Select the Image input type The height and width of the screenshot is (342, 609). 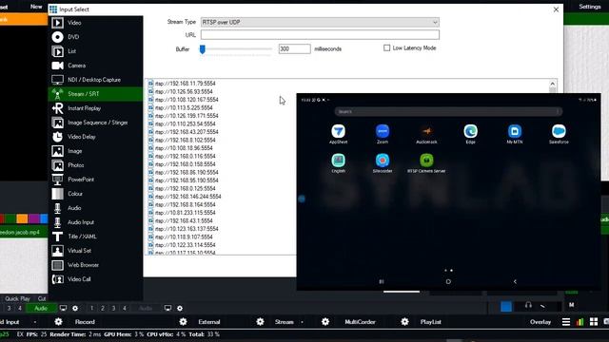[95, 151]
